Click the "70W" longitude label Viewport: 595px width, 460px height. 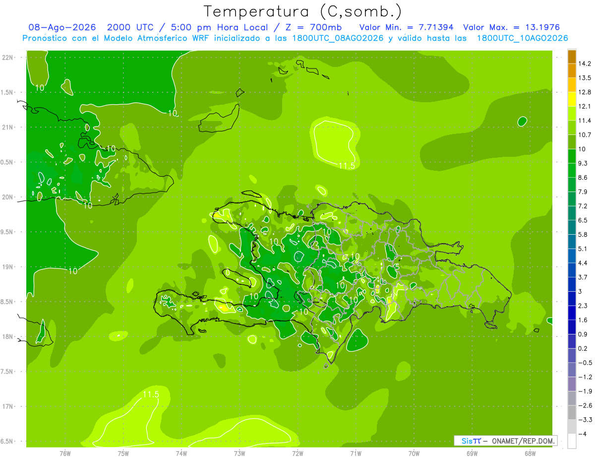click(414, 453)
